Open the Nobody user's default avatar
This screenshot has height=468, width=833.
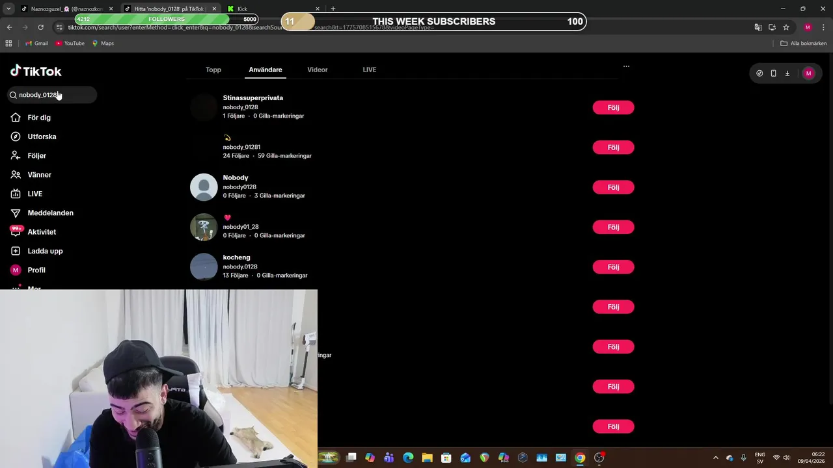point(204,187)
